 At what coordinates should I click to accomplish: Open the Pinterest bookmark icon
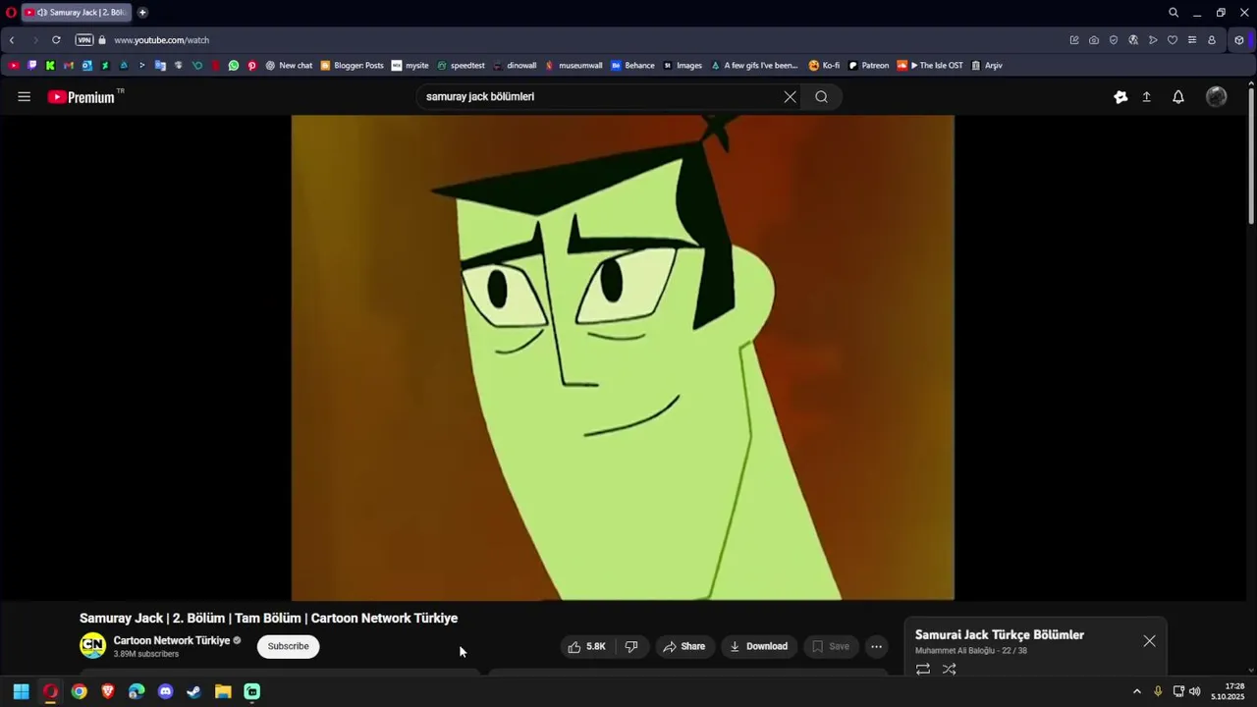pyautogui.click(x=252, y=66)
